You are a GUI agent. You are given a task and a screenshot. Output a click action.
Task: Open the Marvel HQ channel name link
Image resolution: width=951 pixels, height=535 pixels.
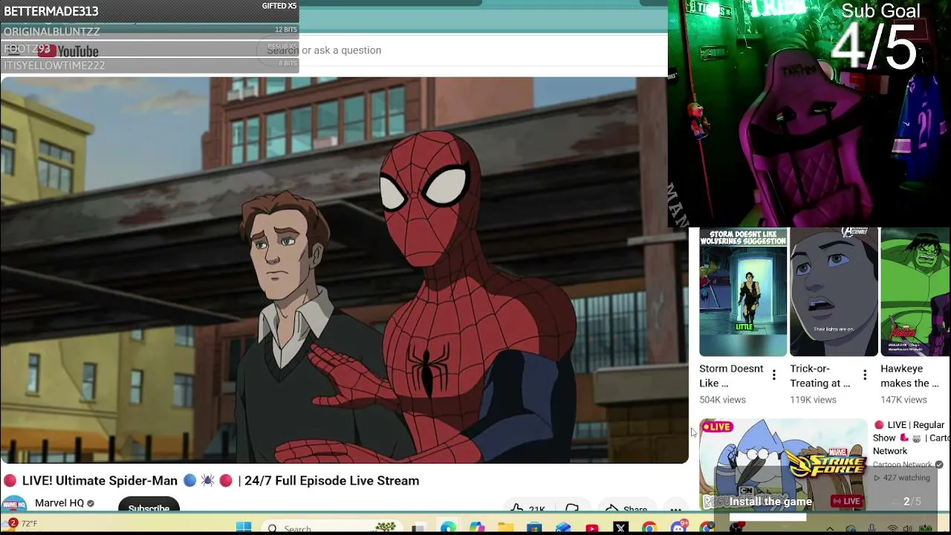click(x=59, y=503)
